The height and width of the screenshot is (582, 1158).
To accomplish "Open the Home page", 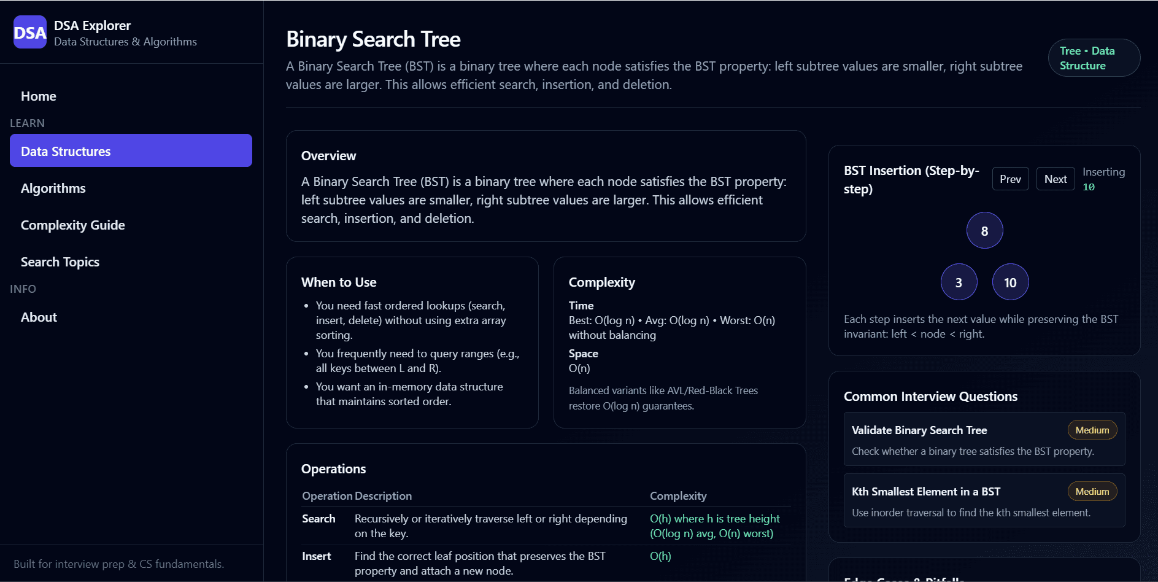I will point(38,96).
